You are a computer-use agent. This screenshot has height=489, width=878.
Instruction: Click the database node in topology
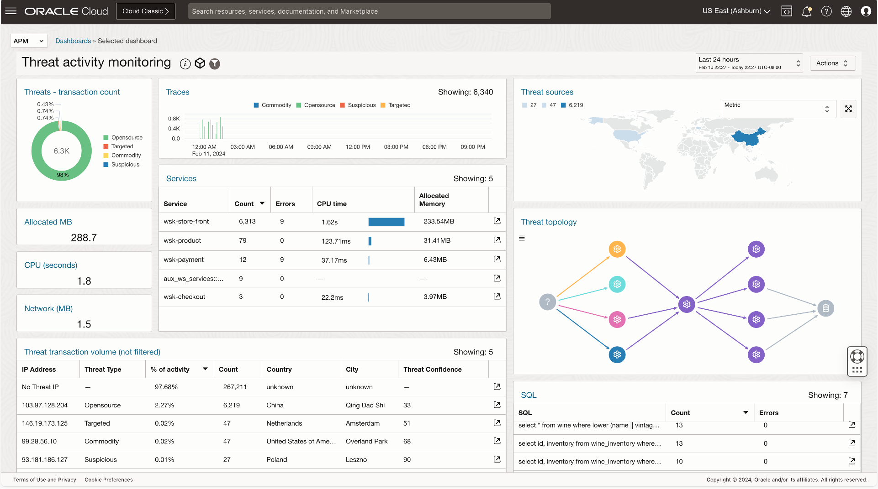coord(825,308)
